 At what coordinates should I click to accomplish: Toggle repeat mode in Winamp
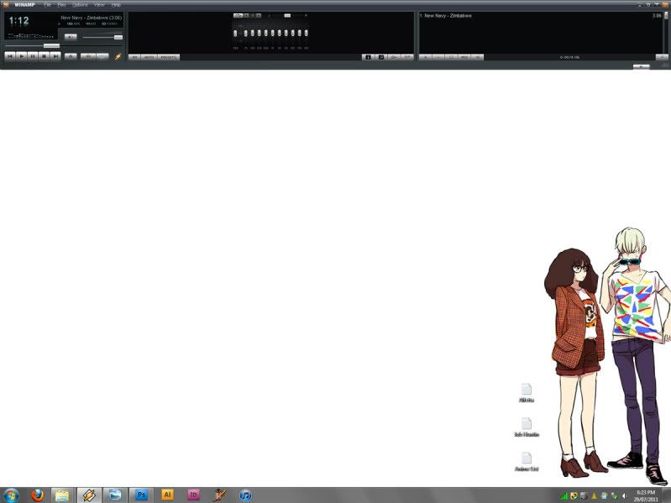pyautogui.click(x=102, y=56)
